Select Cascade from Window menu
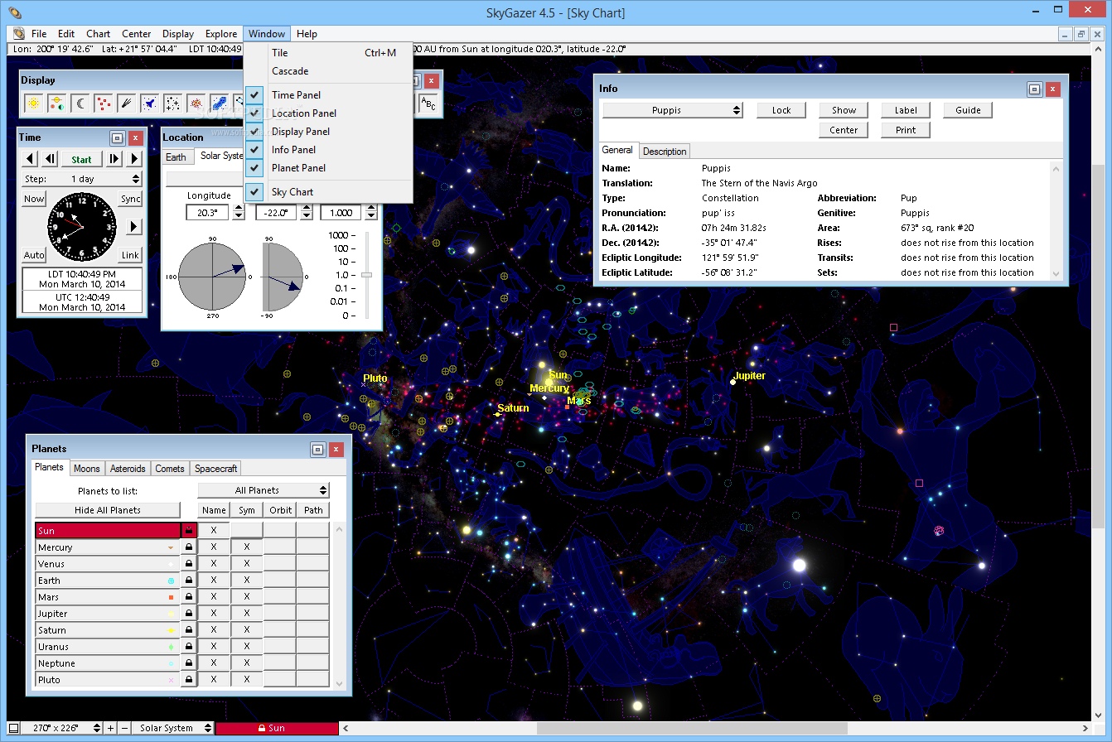 329,71
